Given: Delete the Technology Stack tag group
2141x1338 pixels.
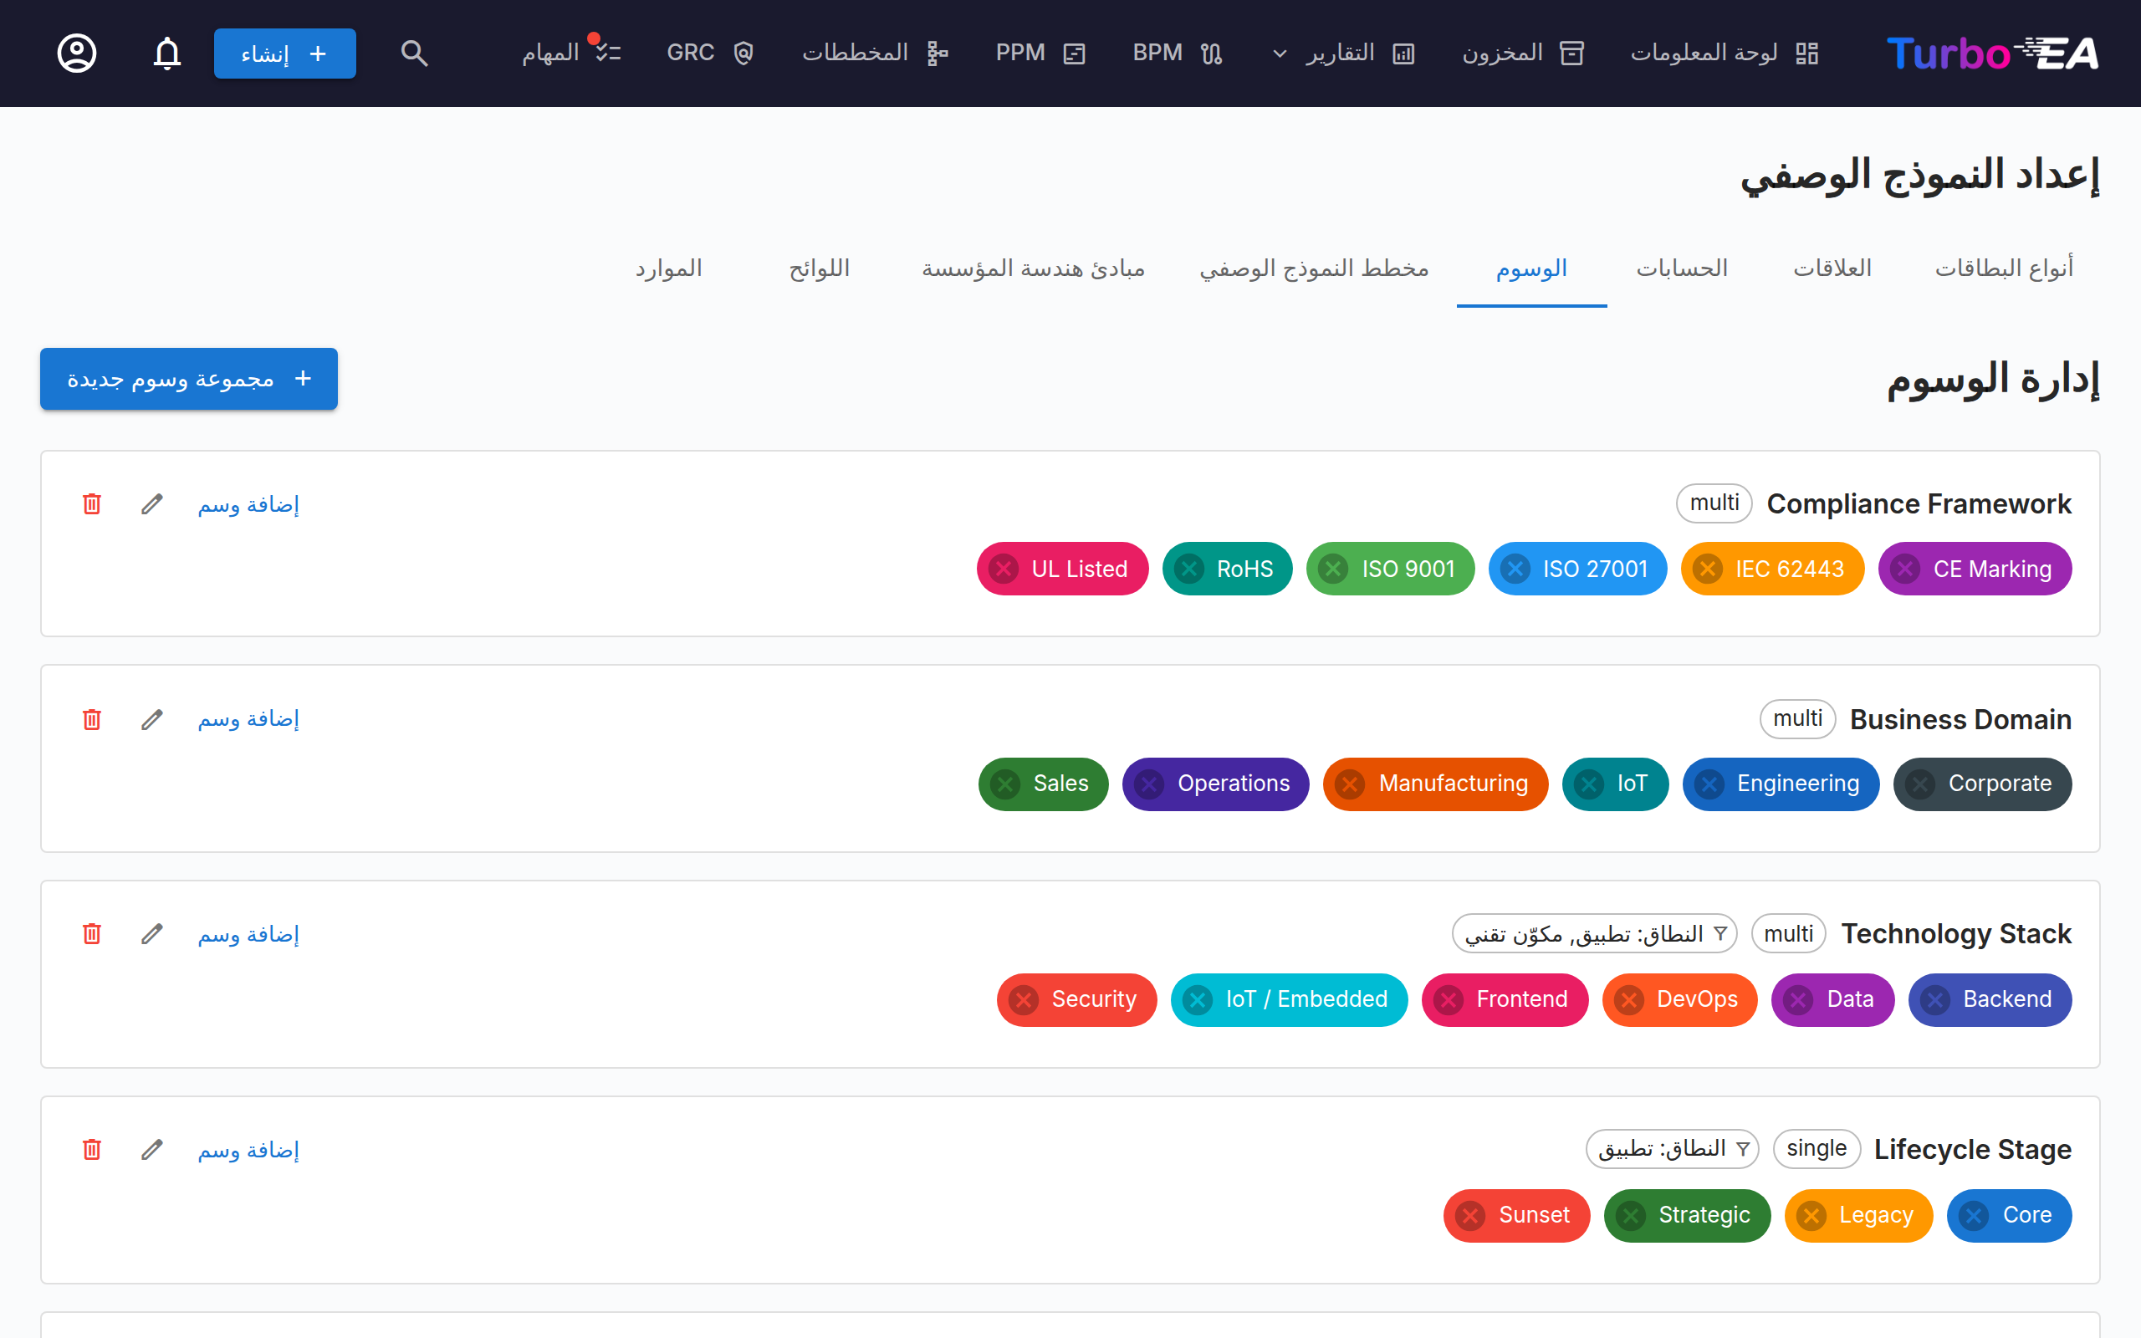Looking at the screenshot, I should (x=92, y=933).
